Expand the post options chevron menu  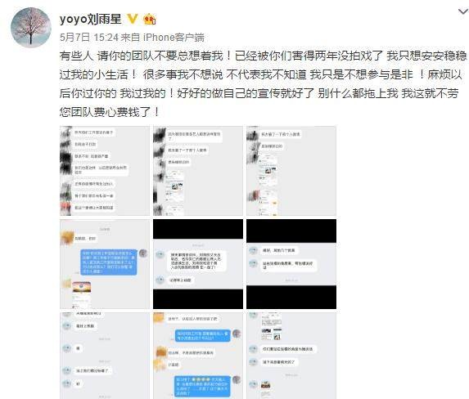[463, 12]
